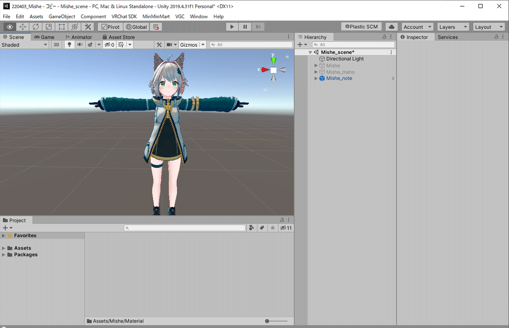This screenshot has height=328, width=509.
Task: Open Scene view tab options menu
Action: tap(289, 37)
